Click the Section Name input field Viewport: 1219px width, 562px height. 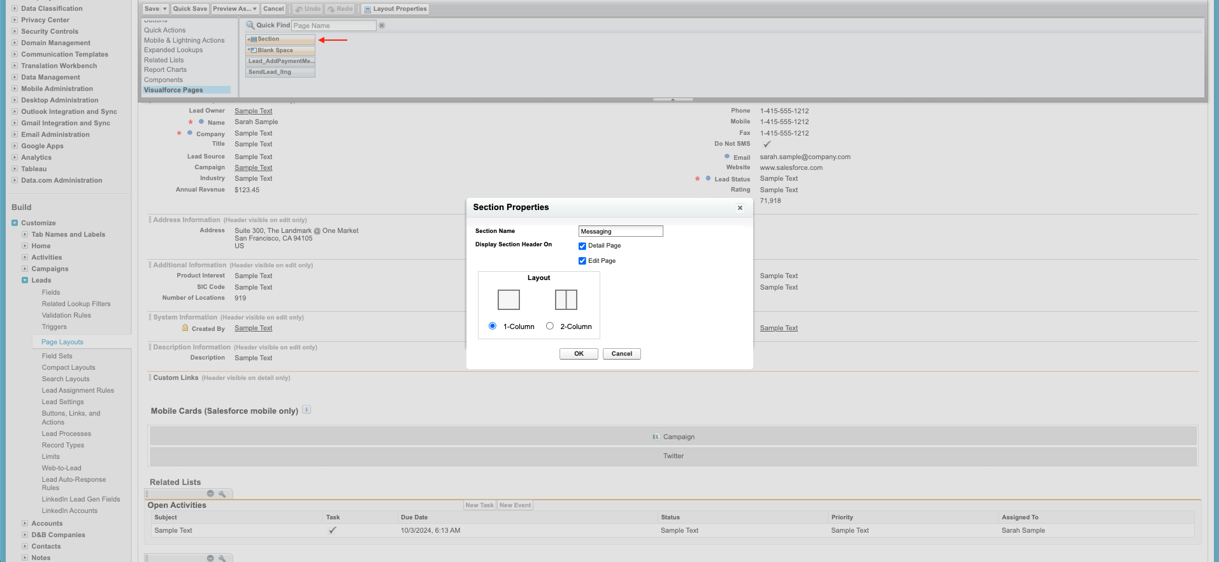tap(621, 231)
